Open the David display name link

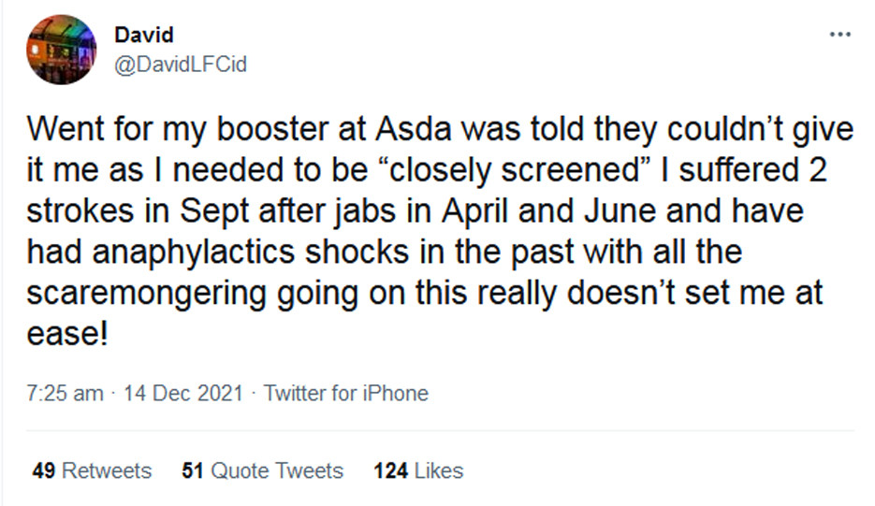click(142, 36)
